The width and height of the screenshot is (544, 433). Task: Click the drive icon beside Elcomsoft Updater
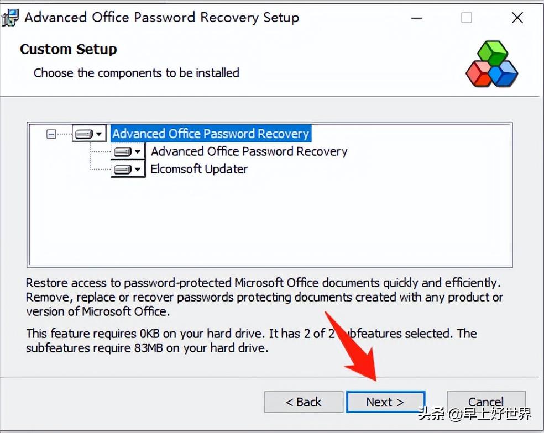pyautogui.click(x=123, y=169)
